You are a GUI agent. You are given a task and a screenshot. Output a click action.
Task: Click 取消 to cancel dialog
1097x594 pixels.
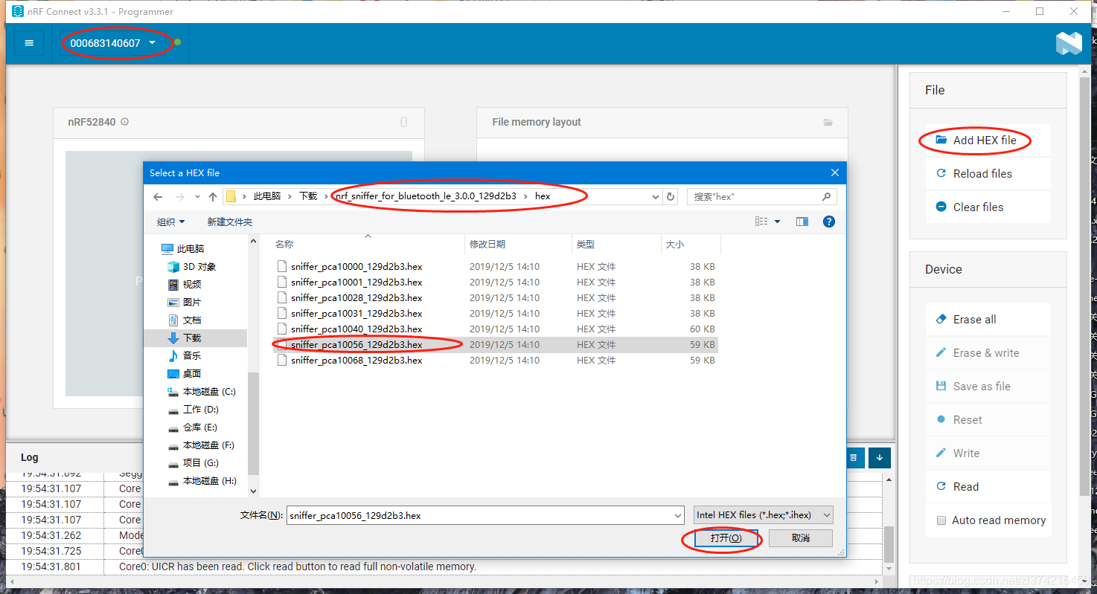tap(800, 537)
